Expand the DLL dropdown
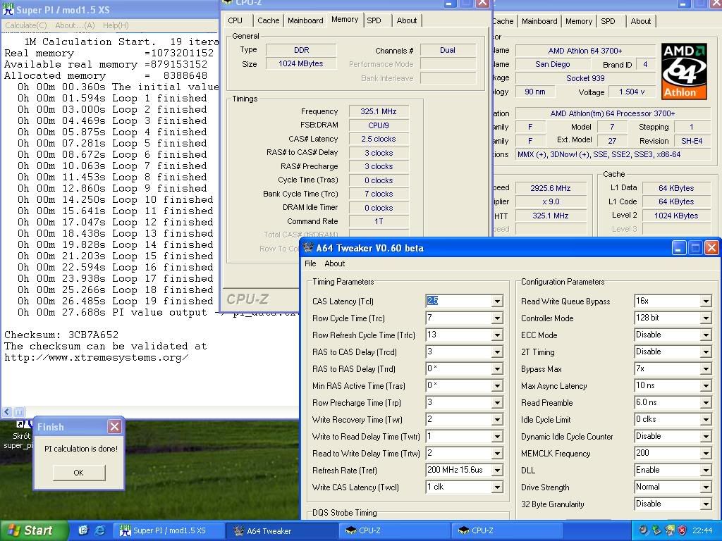Screen dimensions: 722x541 [706, 471]
